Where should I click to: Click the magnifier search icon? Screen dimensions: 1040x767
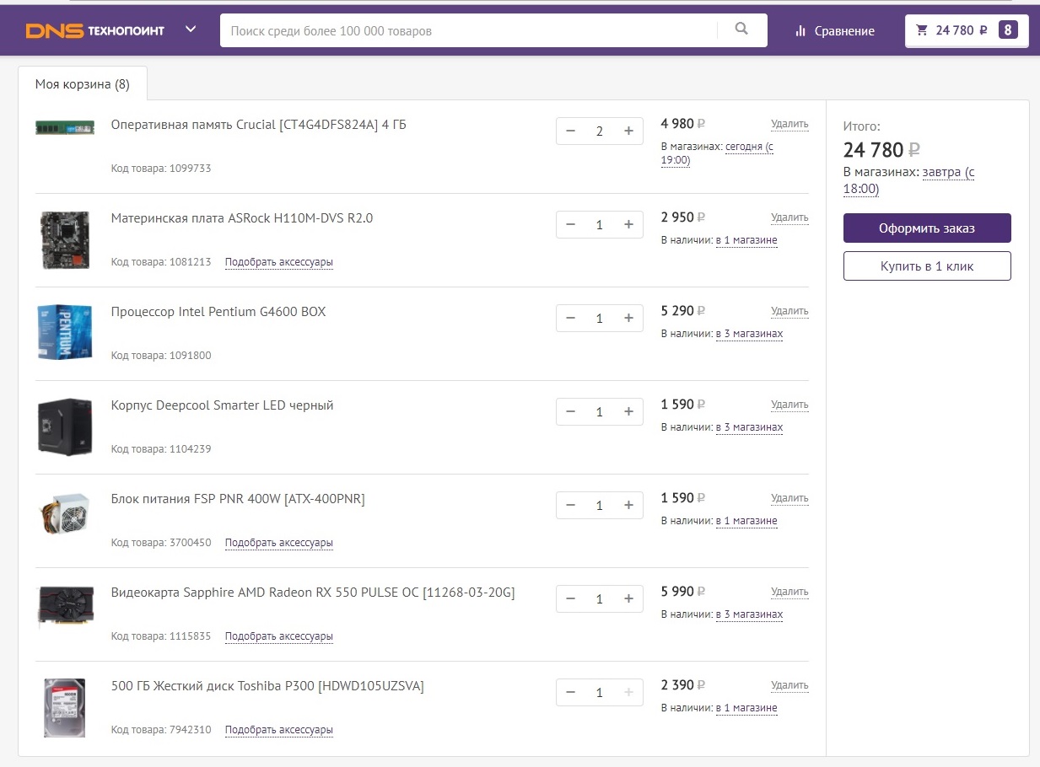(741, 29)
